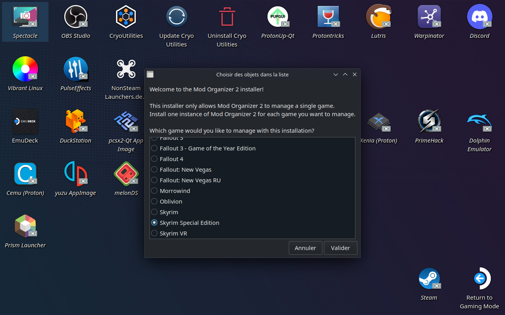Click the Valider button
This screenshot has width=505, height=315.
(x=340, y=248)
